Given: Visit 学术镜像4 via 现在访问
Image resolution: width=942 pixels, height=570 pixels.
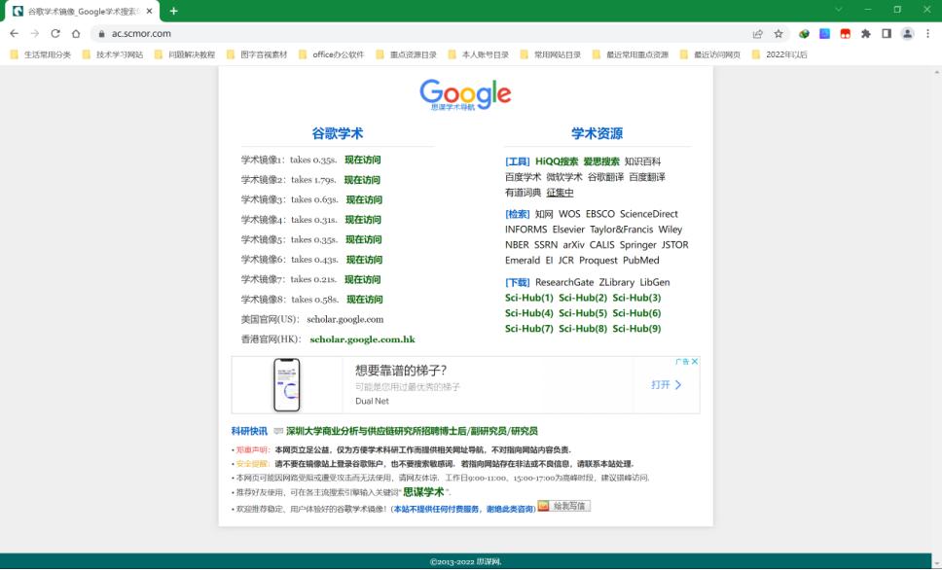Looking at the screenshot, I should (363, 220).
